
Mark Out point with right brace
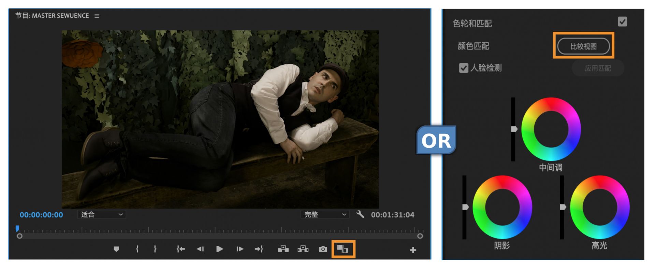(x=155, y=249)
